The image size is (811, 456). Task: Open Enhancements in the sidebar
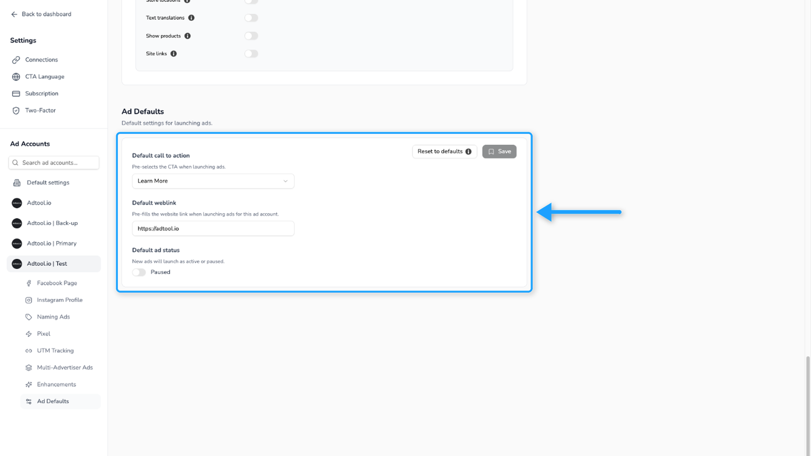click(x=56, y=385)
